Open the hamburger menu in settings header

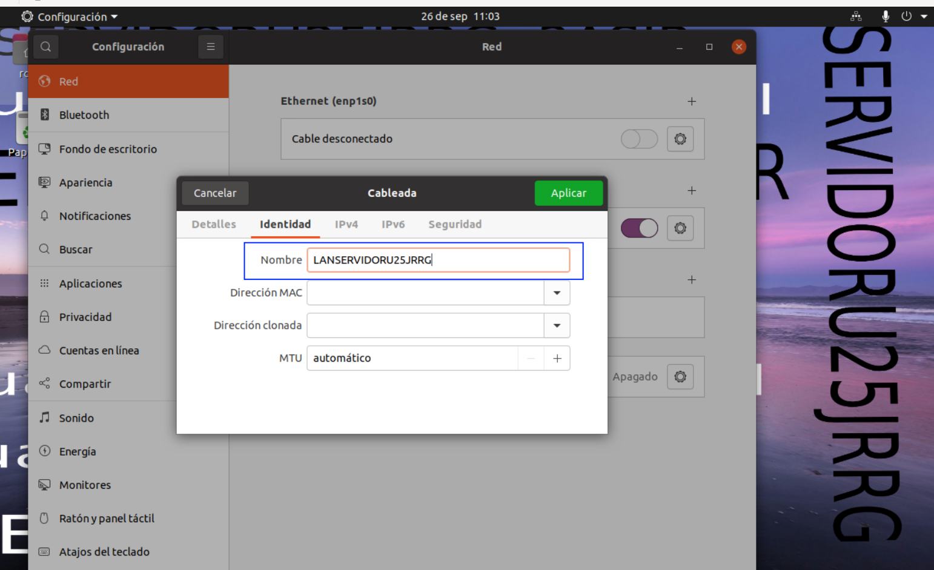211,47
